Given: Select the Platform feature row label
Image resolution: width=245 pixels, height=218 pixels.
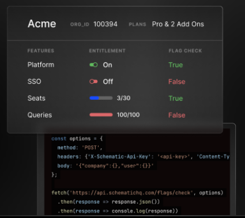Looking at the screenshot, I should (41, 65).
